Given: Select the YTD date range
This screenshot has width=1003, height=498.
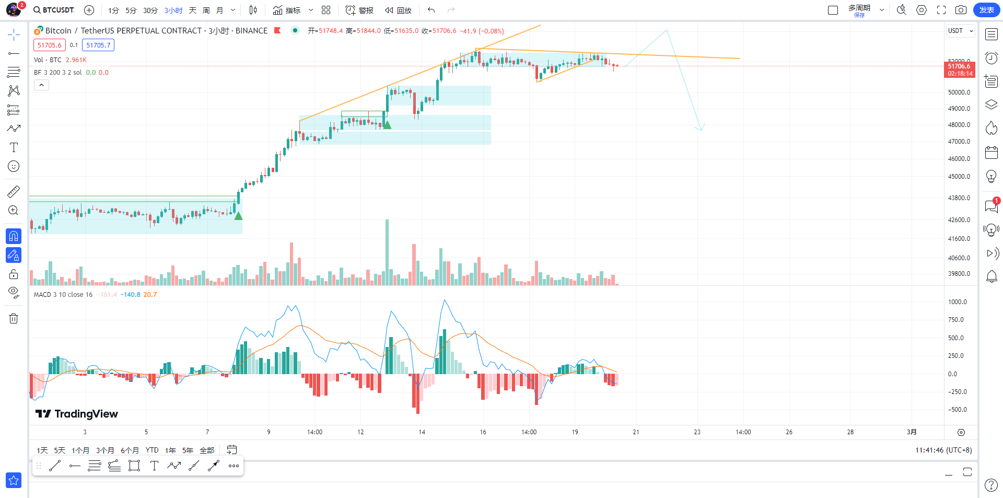Looking at the screenshot, I should 152,450.
